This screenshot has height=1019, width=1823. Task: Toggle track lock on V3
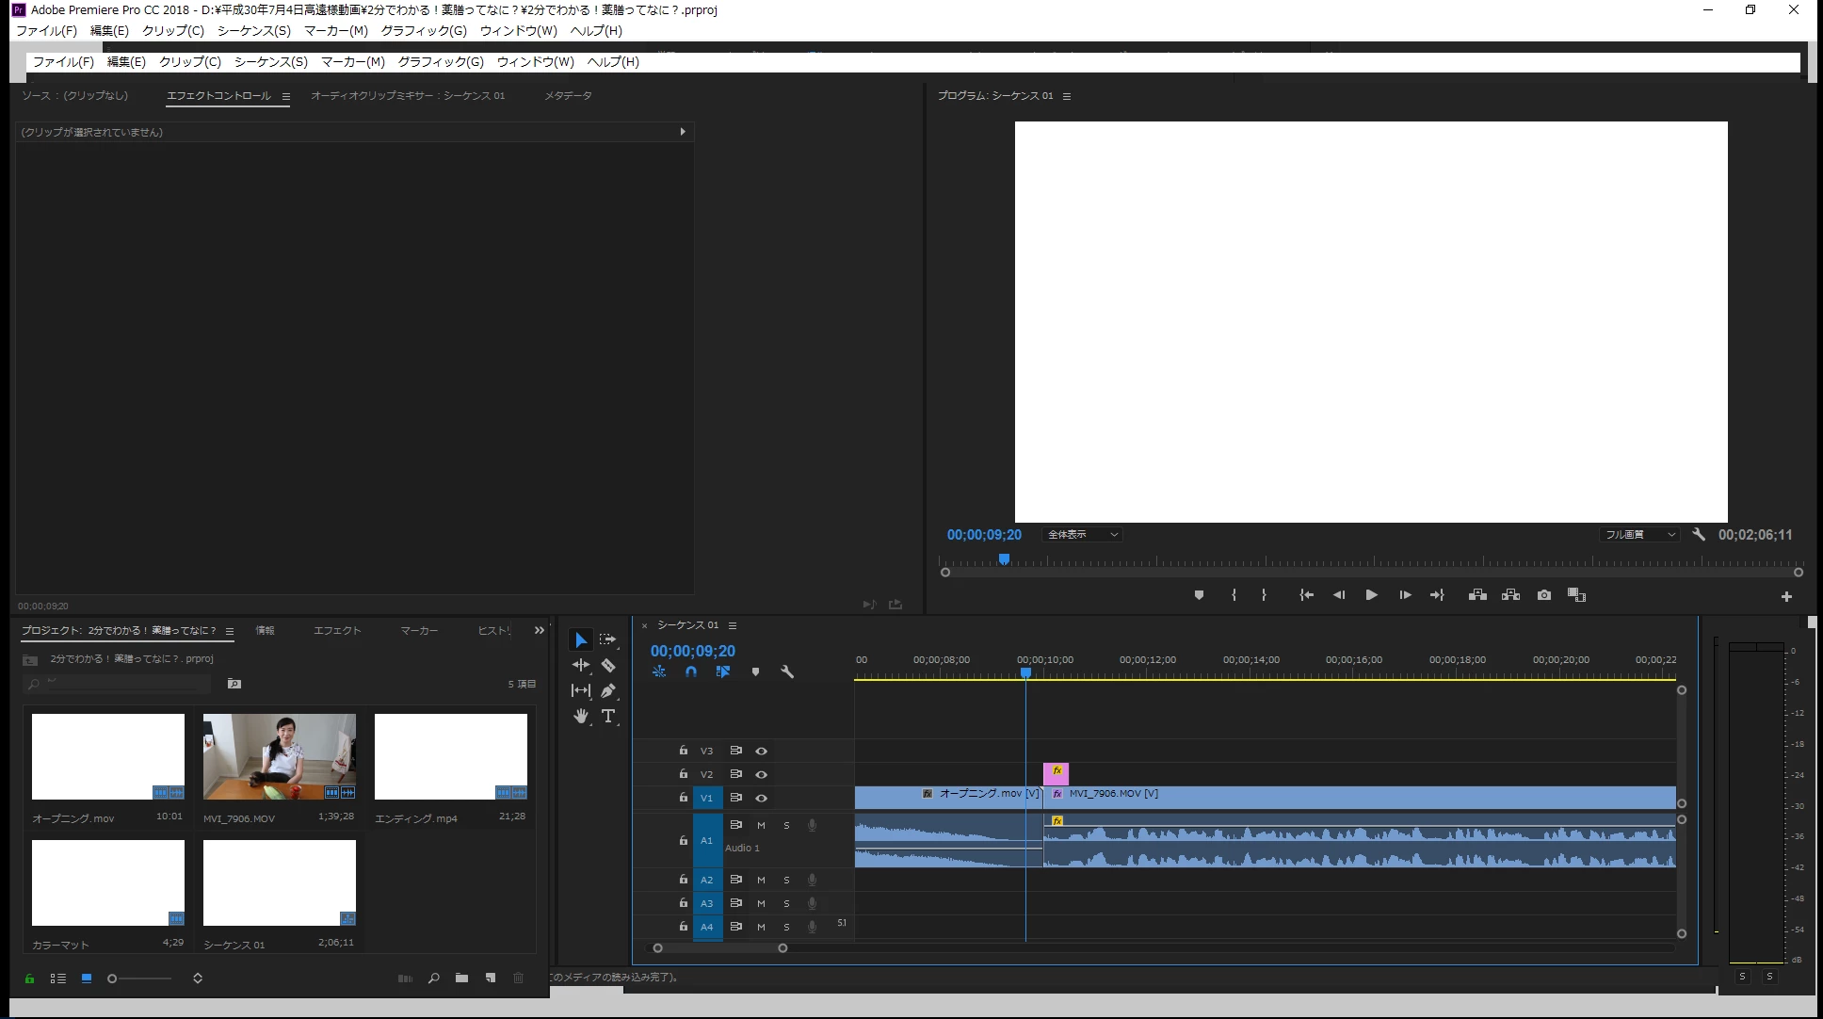tap(683, 751)
